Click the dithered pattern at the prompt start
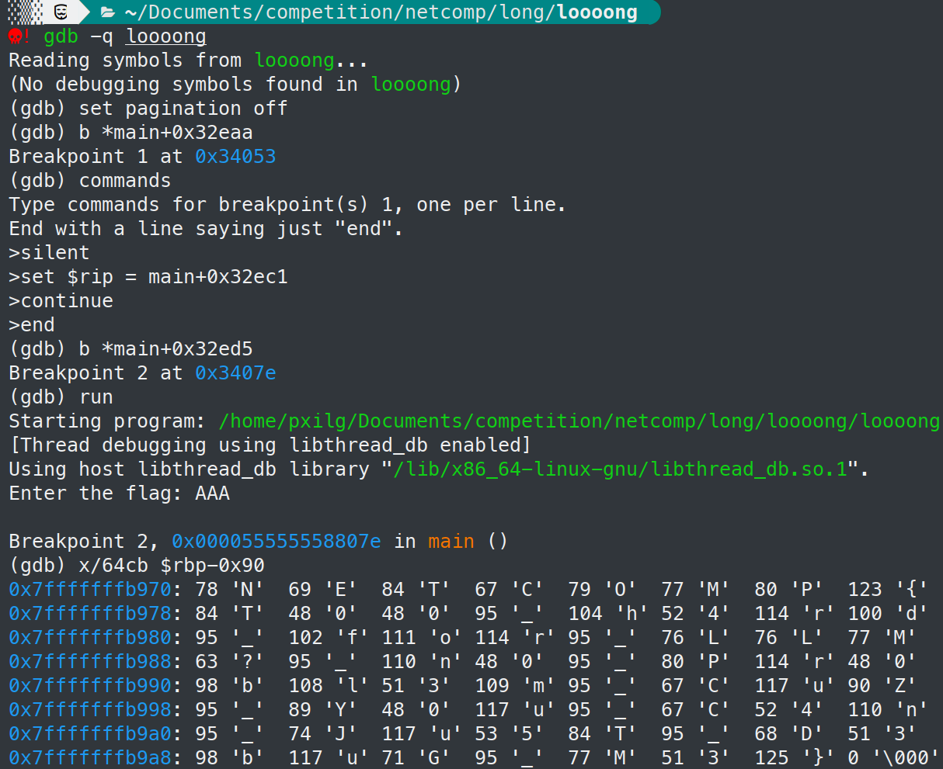This screenshot has height=769, width=943. tap(25, 12)
